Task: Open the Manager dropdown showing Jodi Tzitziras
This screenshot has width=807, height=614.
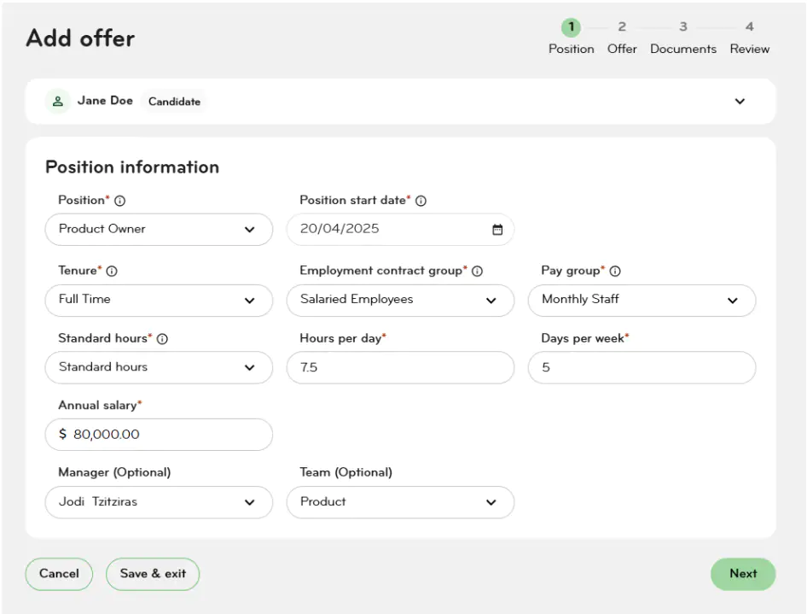Action: pyautogui.click(x=159, y=502)
